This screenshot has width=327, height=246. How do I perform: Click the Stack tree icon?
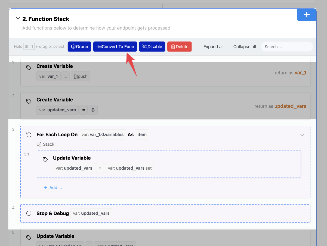click(39, 144)
